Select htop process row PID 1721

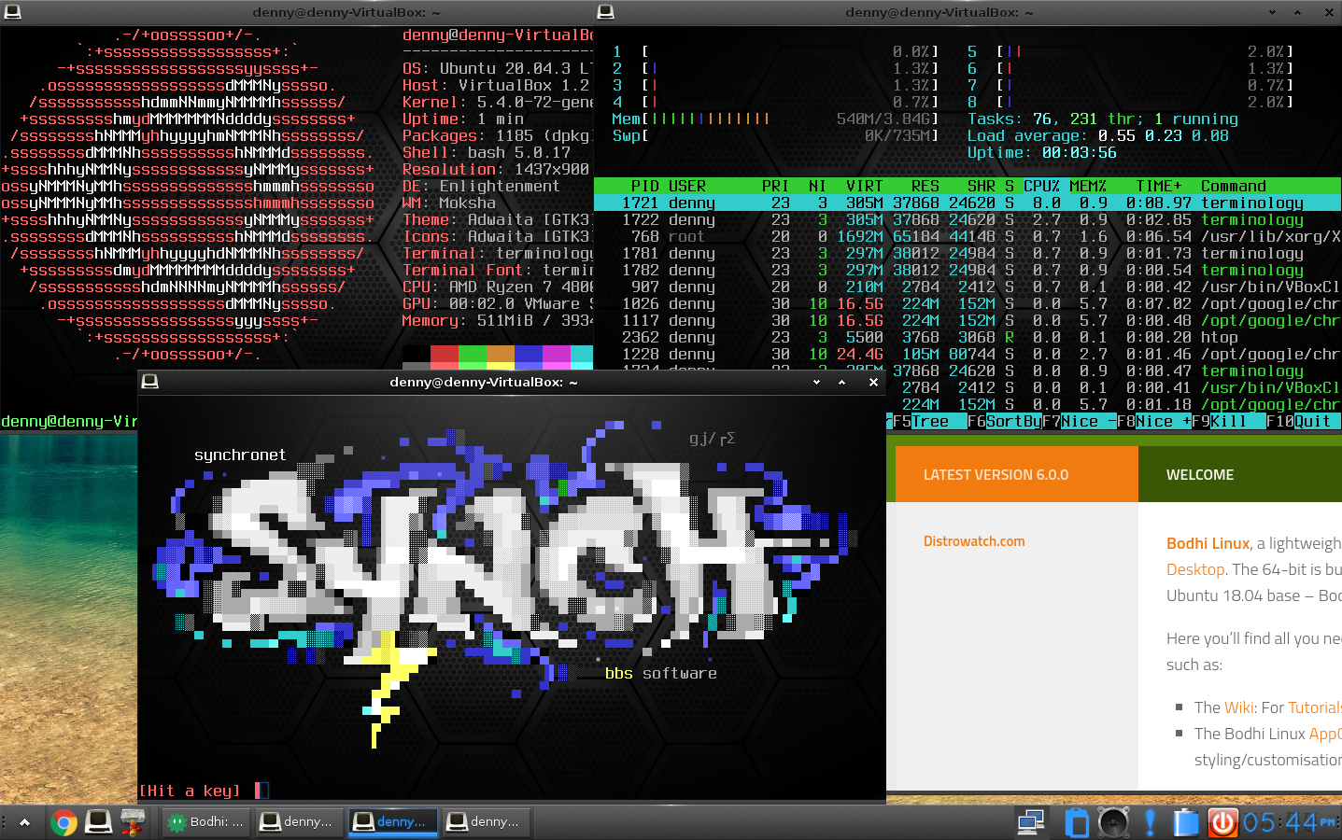968,203
